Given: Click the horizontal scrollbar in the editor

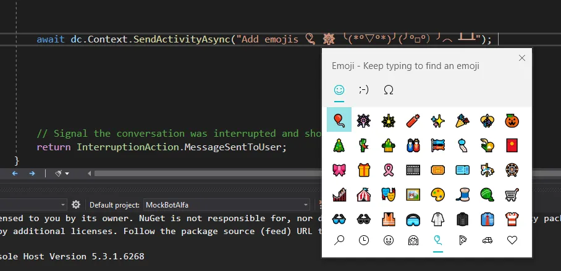Looking at the screenshot, I should [204, 174].
